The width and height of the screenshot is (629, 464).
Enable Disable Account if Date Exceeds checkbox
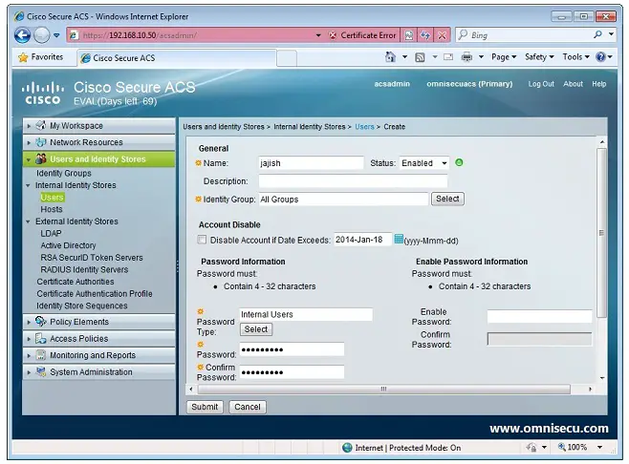[202, 240]
